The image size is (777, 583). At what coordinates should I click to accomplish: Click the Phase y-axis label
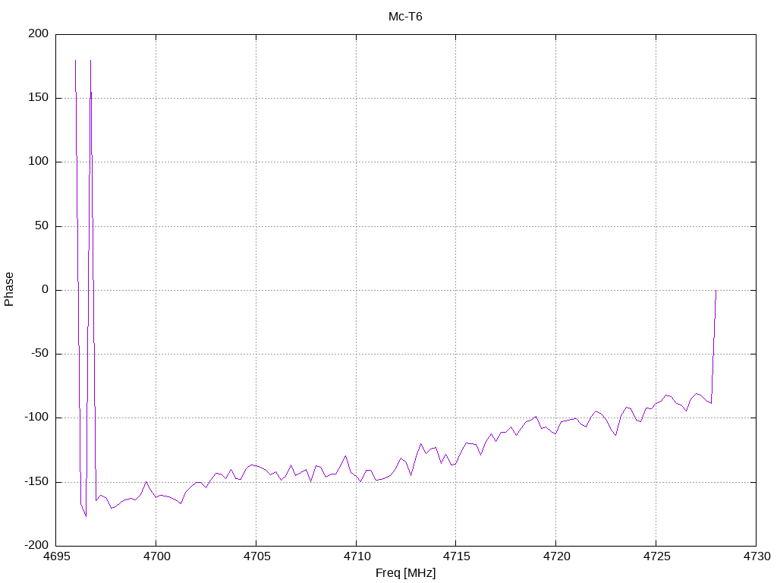[9, 289]
